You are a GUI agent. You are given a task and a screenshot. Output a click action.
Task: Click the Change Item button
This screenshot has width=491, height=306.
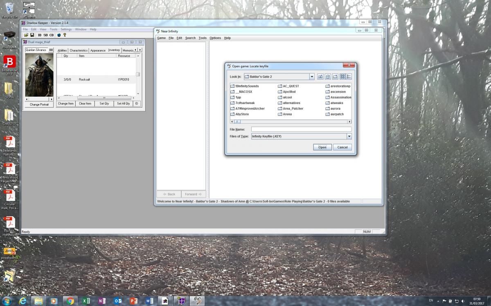pos(65,104)
